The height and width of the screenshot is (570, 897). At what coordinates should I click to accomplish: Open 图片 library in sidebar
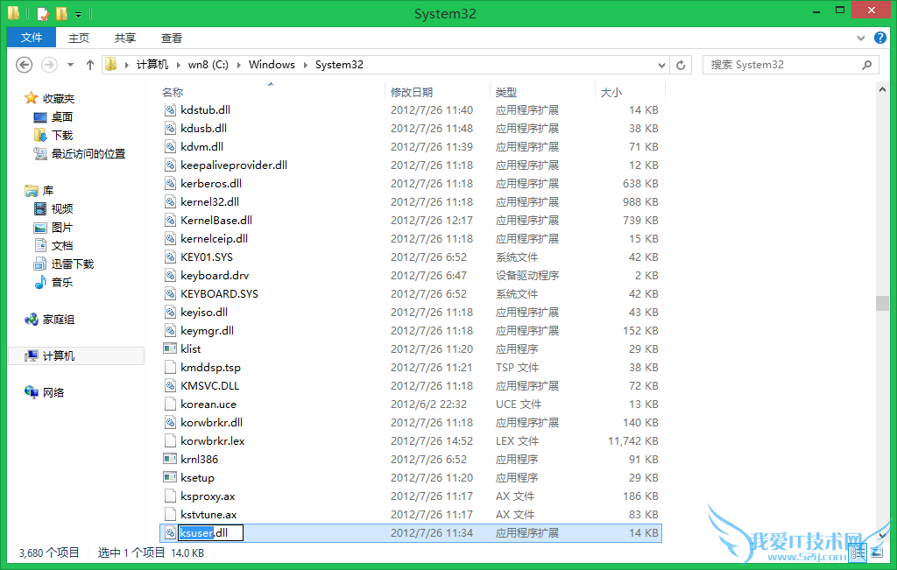pyautogui.click(x=62, y=227)
